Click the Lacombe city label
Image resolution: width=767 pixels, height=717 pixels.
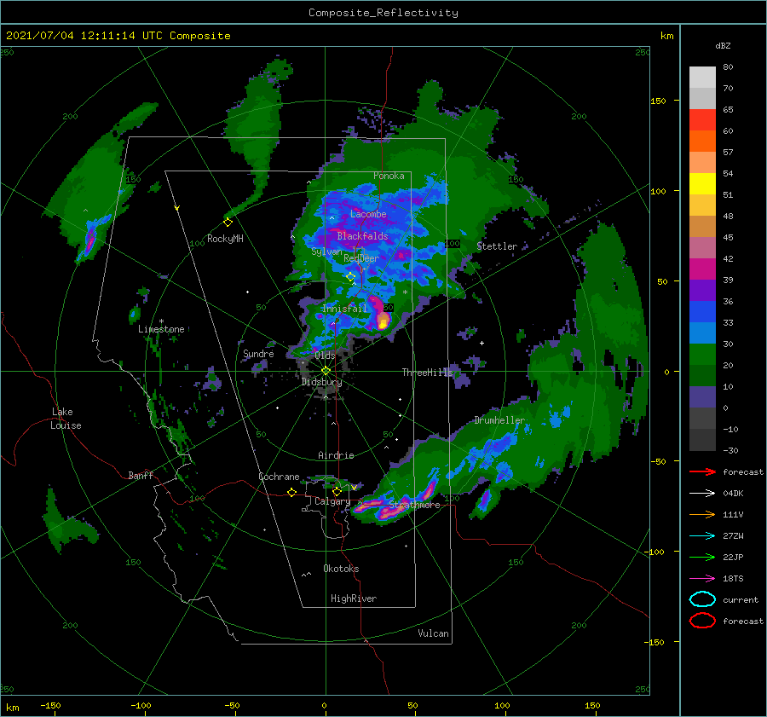click(x=368, y=214)
